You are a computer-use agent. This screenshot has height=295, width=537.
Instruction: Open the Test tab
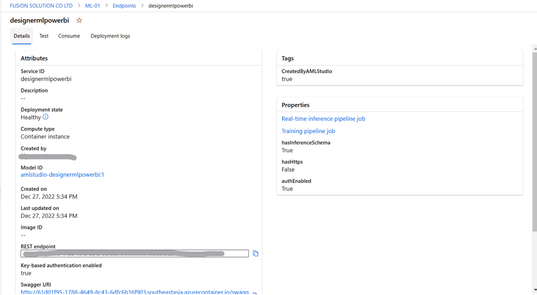pyautogui.click(x=44, y=36)
